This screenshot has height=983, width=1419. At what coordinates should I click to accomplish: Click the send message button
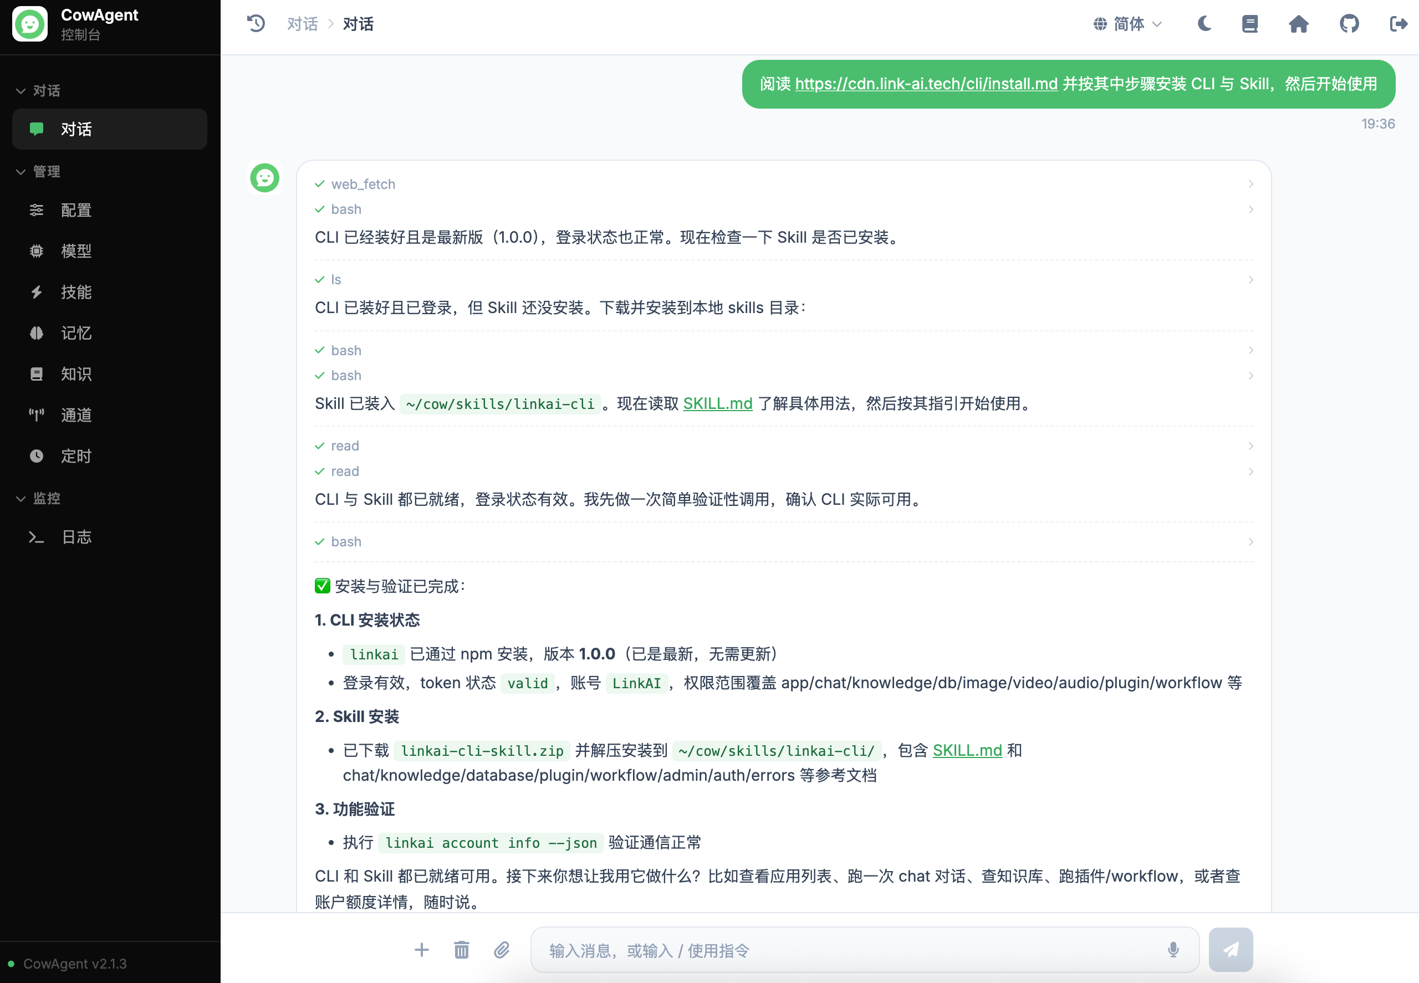point(1231,950)
